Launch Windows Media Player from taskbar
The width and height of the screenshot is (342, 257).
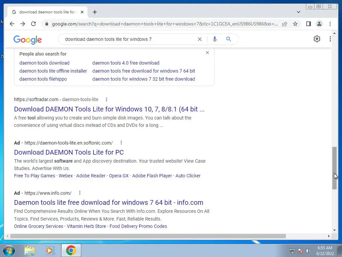coord(50,250)
